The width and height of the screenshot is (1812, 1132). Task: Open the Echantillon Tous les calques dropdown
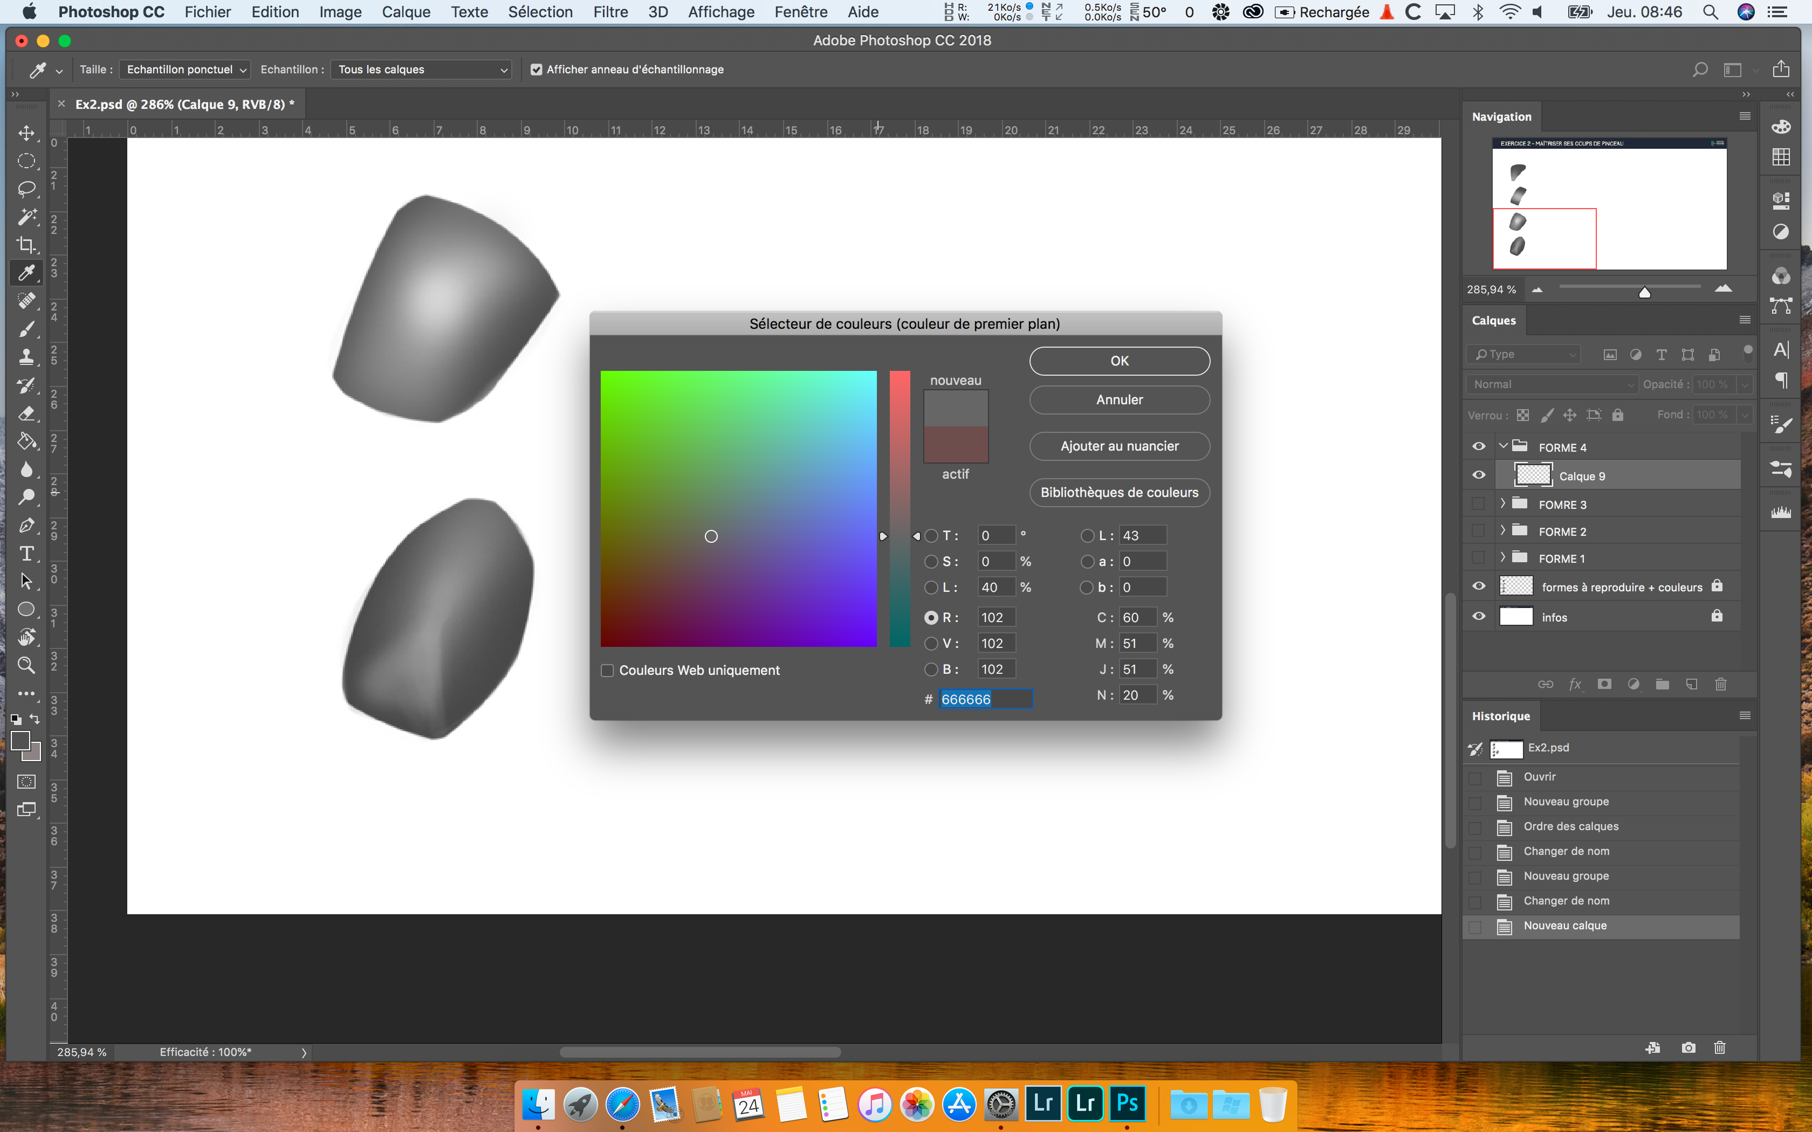[422, 70]
